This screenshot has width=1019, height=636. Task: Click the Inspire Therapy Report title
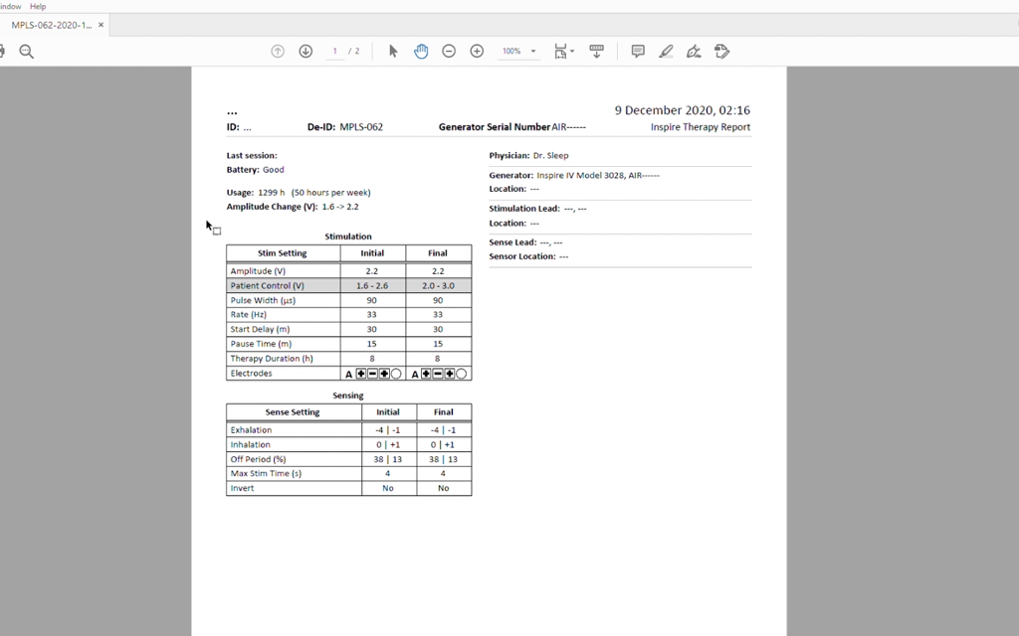click(701, 127)
